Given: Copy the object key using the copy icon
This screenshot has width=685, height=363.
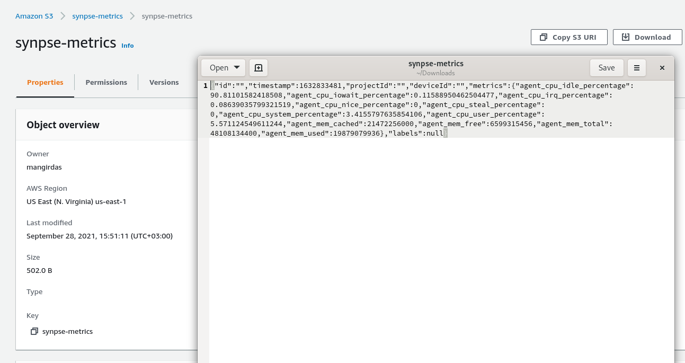Looking at the screenshot, I should [34, 331].
